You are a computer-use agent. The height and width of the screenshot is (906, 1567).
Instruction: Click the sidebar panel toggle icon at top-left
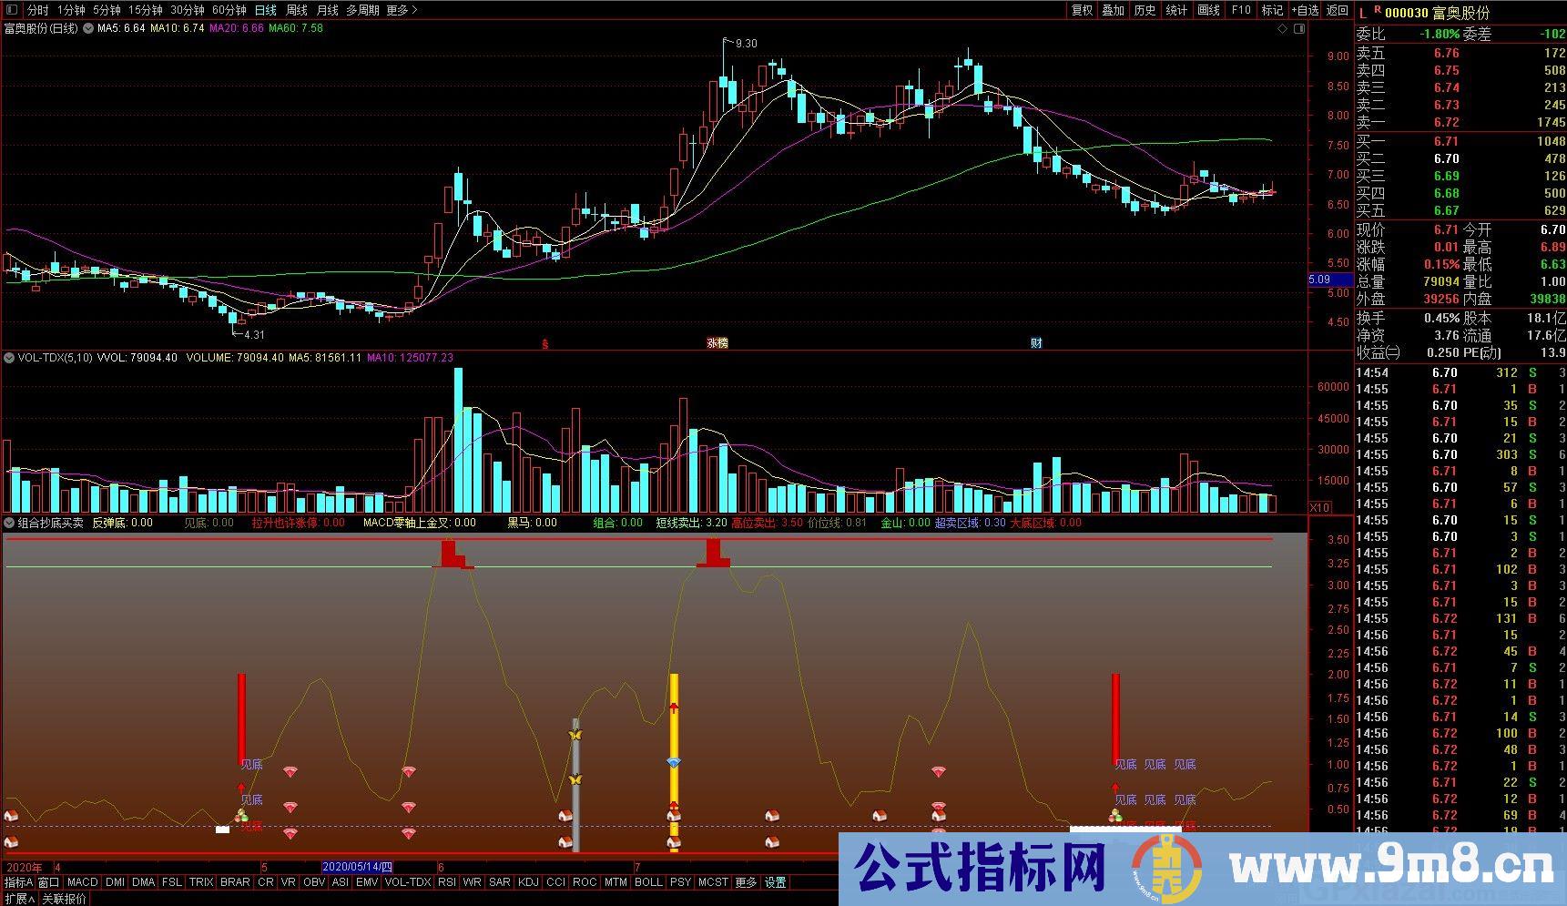pyautogui.click(x=11, y=10)
